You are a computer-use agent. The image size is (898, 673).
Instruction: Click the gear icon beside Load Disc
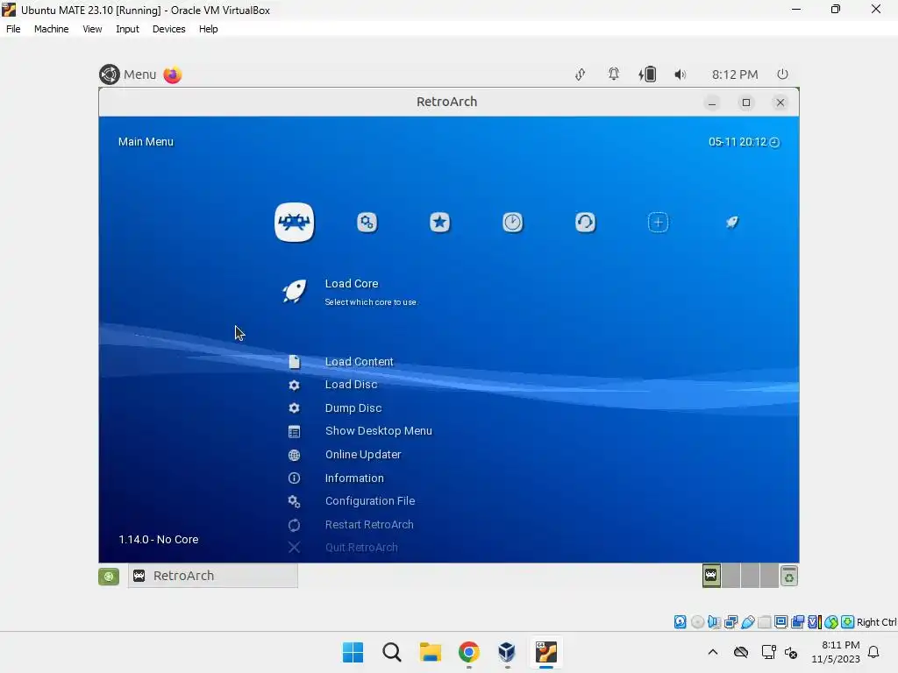[x=295, y=386]
